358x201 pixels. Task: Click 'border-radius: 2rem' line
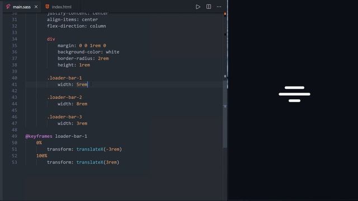click(x=83, y=59)
